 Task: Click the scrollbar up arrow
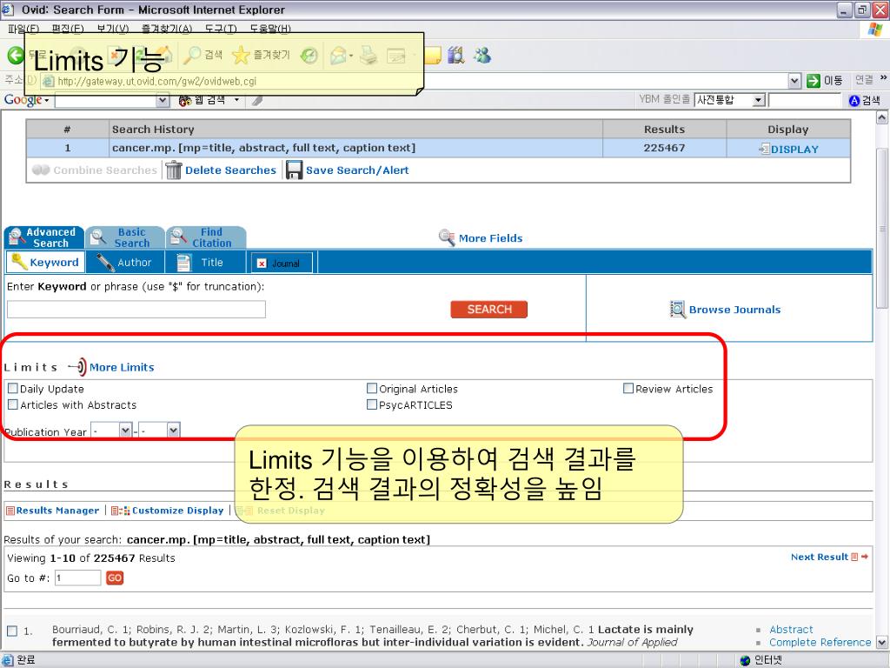pyautogui.click(x=882, y=117)
